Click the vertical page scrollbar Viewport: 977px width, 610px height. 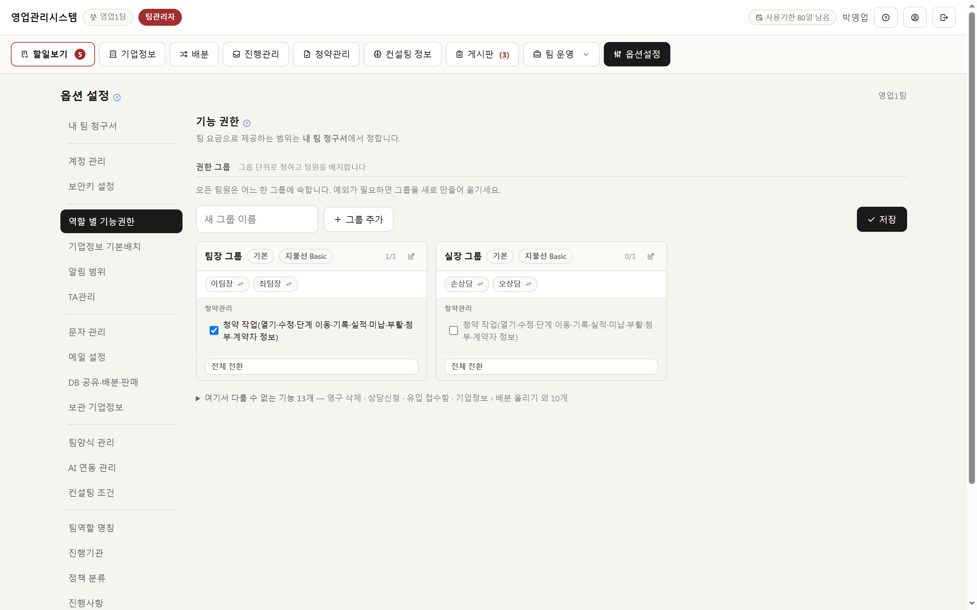972,248
